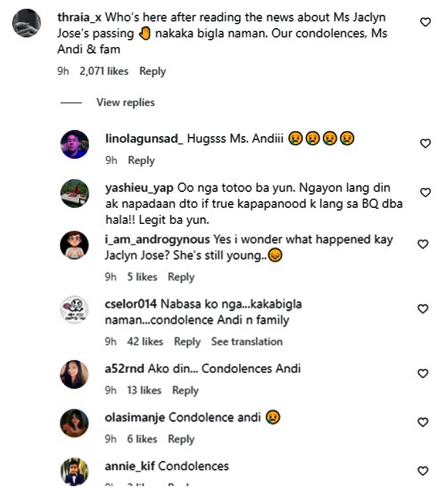Heart the yashieu_yap comment

point(426,192)
